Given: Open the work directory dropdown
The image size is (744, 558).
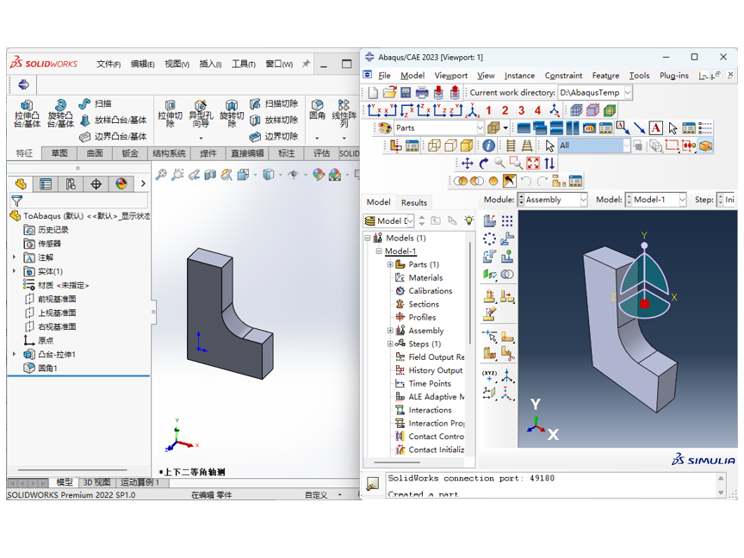Looking at the screenshot, I should (628, 92).
